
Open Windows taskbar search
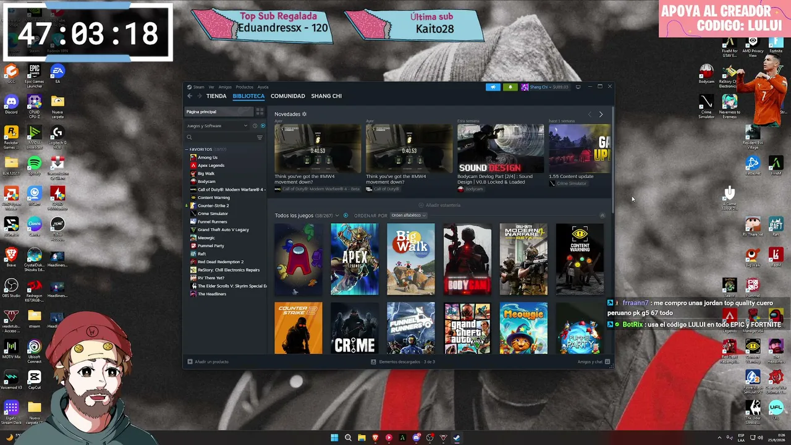click(x=348, y=438)
